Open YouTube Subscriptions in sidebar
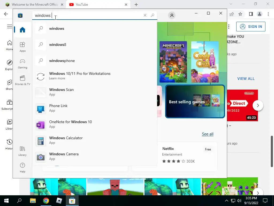 click(7, 105)
